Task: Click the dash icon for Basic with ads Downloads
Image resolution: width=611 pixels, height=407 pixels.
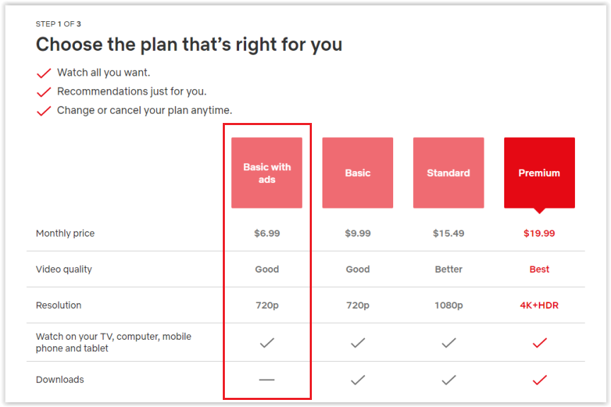Action: 267,380
